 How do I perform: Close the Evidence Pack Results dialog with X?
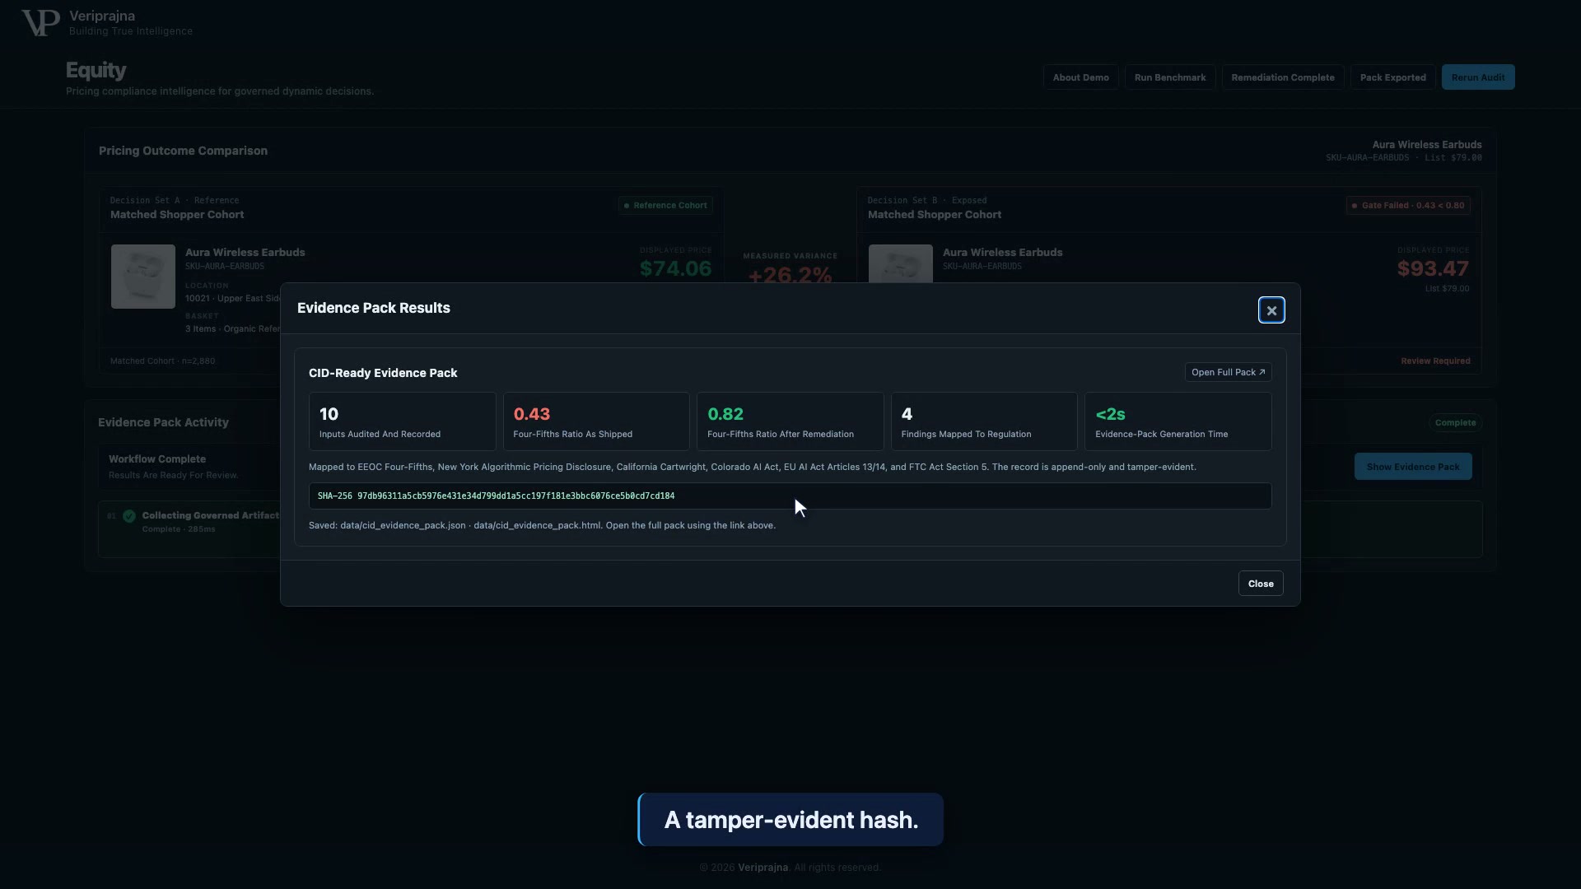point(1271,310)
